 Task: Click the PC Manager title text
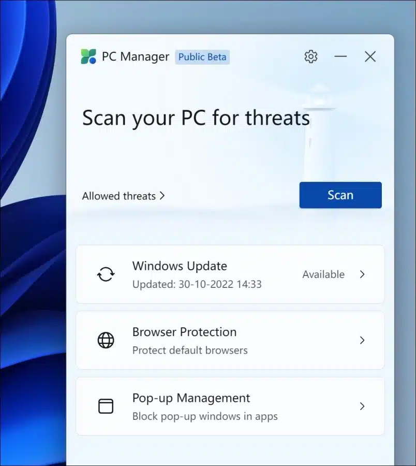(x=136, y=56)
